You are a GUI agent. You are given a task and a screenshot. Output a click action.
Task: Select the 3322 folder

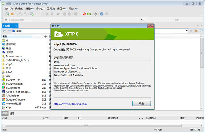(7, 72)
